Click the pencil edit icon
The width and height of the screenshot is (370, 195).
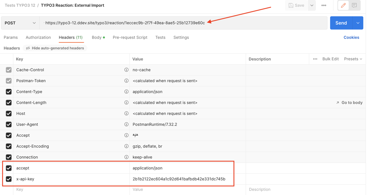[x=343, y=5]
